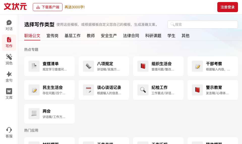
Task: Open the 八项规定 template title
Action: pos(105,64)
